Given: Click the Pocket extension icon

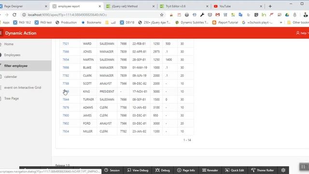Looking at the screenshot, I should pyautogui.click(x=210, y=15).
